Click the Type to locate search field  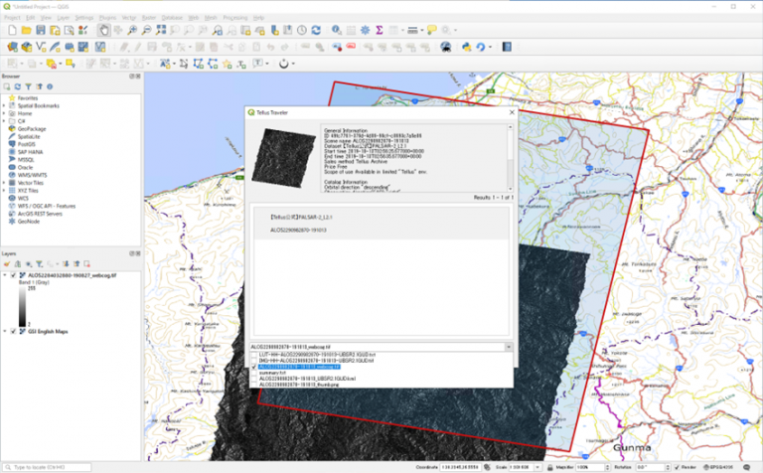(47, 467)
